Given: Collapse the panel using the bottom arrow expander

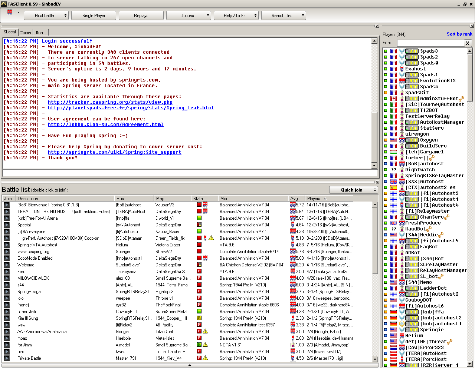Looking at the screenshot, I should coord(190,365).
